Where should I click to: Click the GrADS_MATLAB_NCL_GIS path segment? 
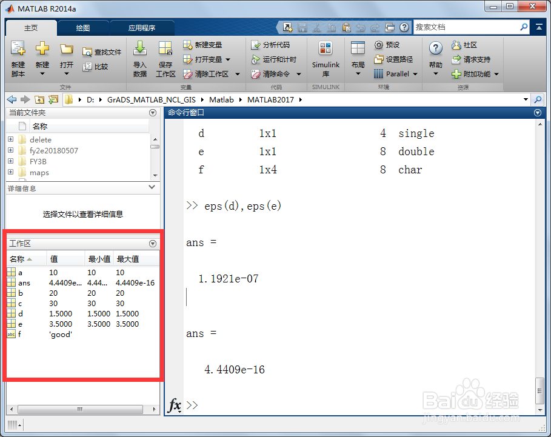tap(152, 100)
